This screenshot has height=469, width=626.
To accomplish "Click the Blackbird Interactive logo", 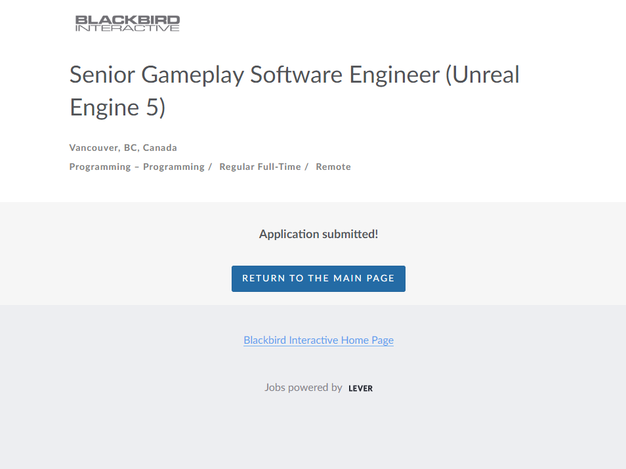I will (x=127, y=24).
